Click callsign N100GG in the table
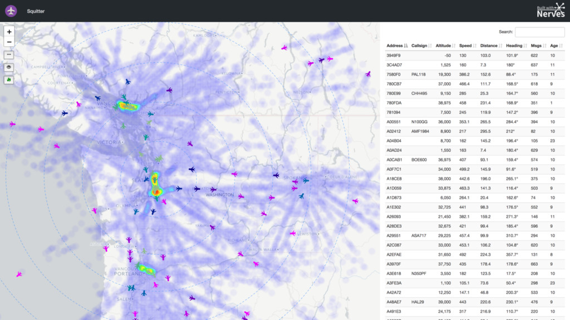Viewport: 570px width, 320px height. click(x=420, y=122)
